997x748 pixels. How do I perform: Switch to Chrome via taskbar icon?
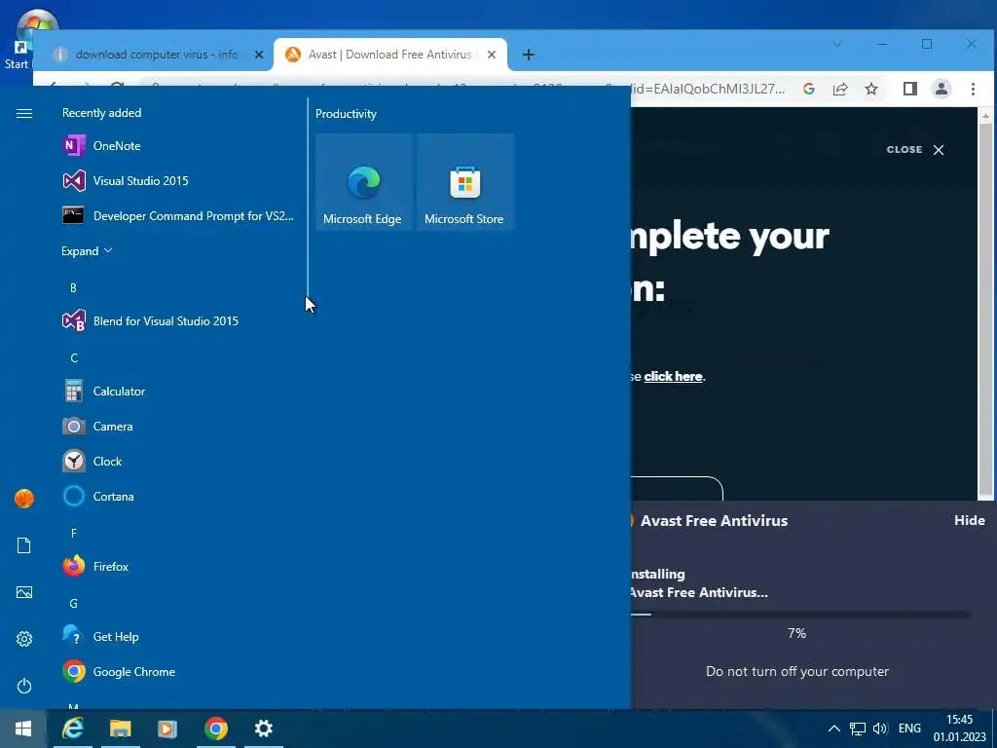215,729
